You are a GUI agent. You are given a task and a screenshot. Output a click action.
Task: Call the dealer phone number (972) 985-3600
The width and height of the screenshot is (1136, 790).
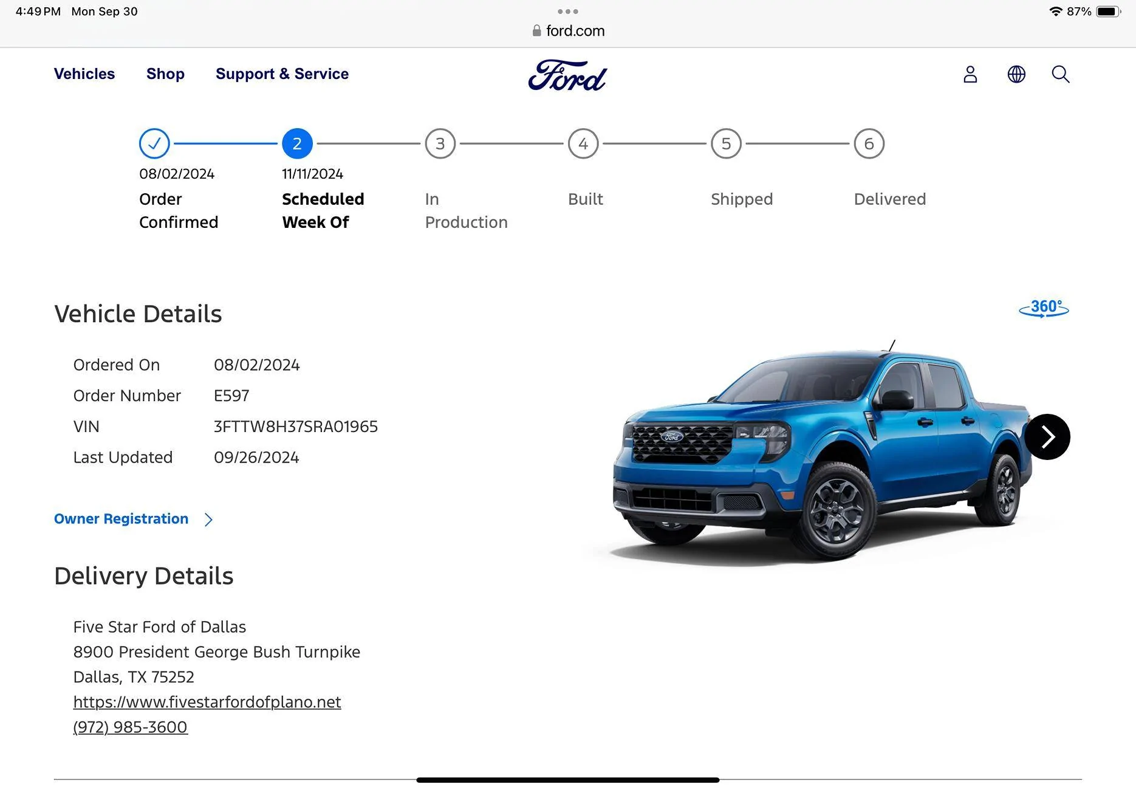click(x=130, y=727)
